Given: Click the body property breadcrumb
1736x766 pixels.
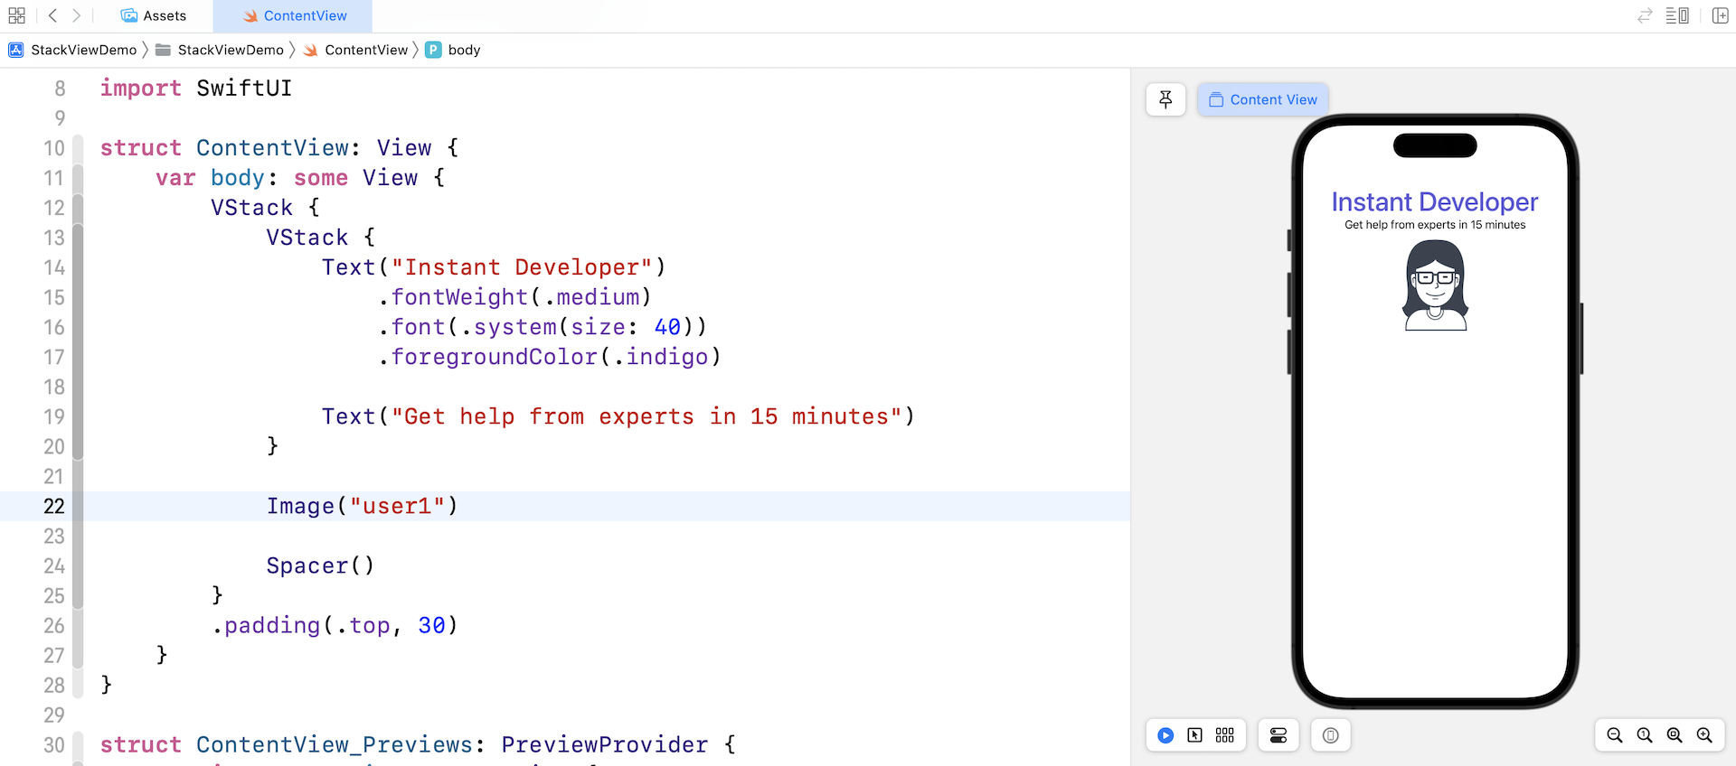Looking at the screenshot, I should [453, 50].
